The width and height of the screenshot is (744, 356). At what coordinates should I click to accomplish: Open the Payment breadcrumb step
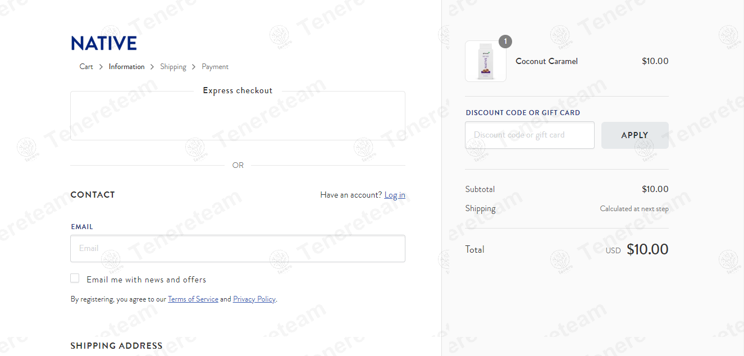pos(215,67)
